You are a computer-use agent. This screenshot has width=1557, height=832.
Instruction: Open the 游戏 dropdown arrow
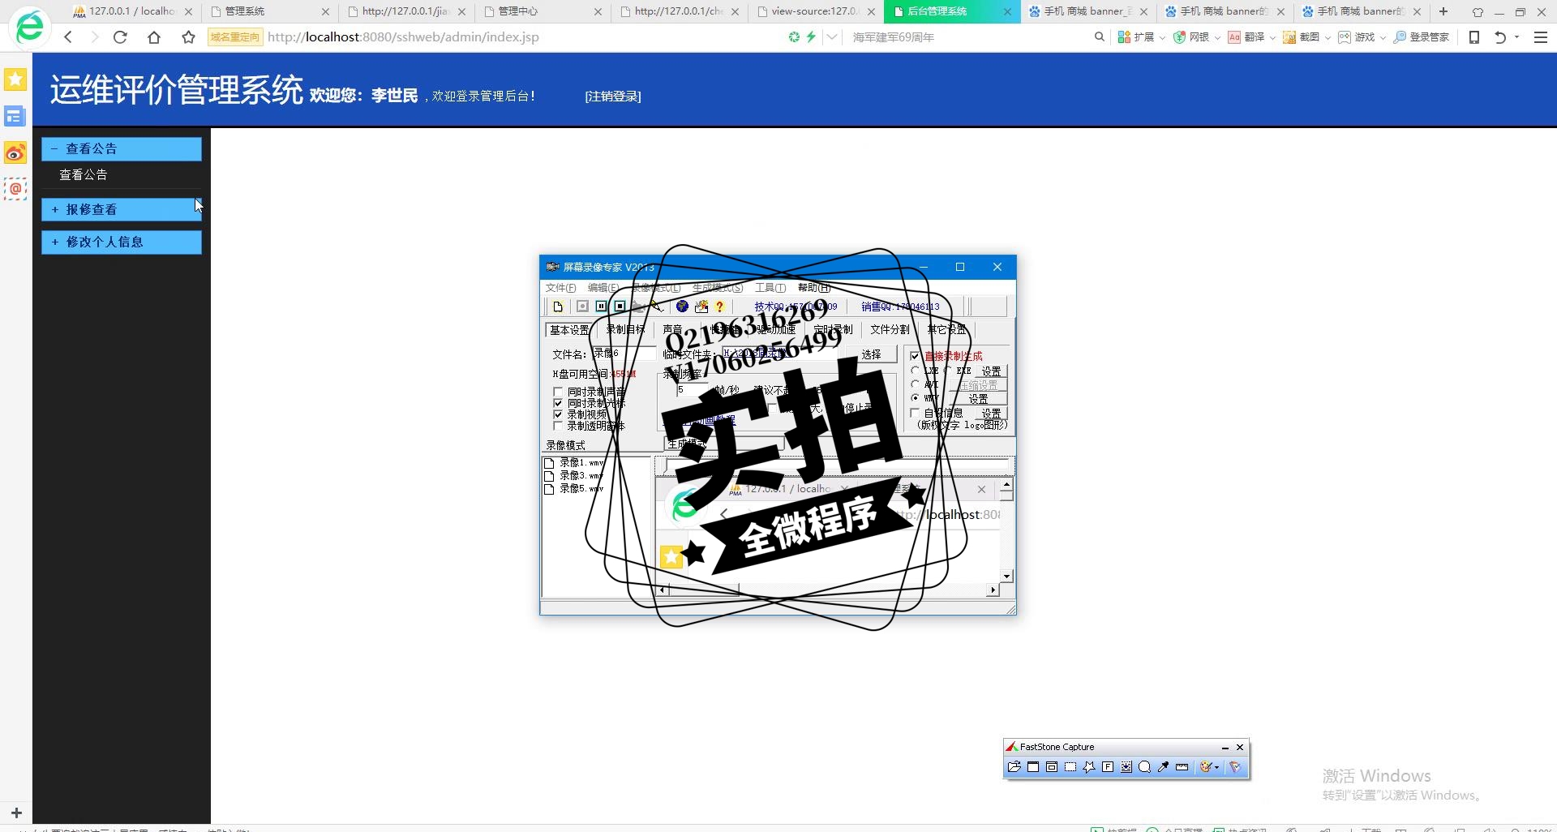pyautogui.click(x=1383, y=38)
